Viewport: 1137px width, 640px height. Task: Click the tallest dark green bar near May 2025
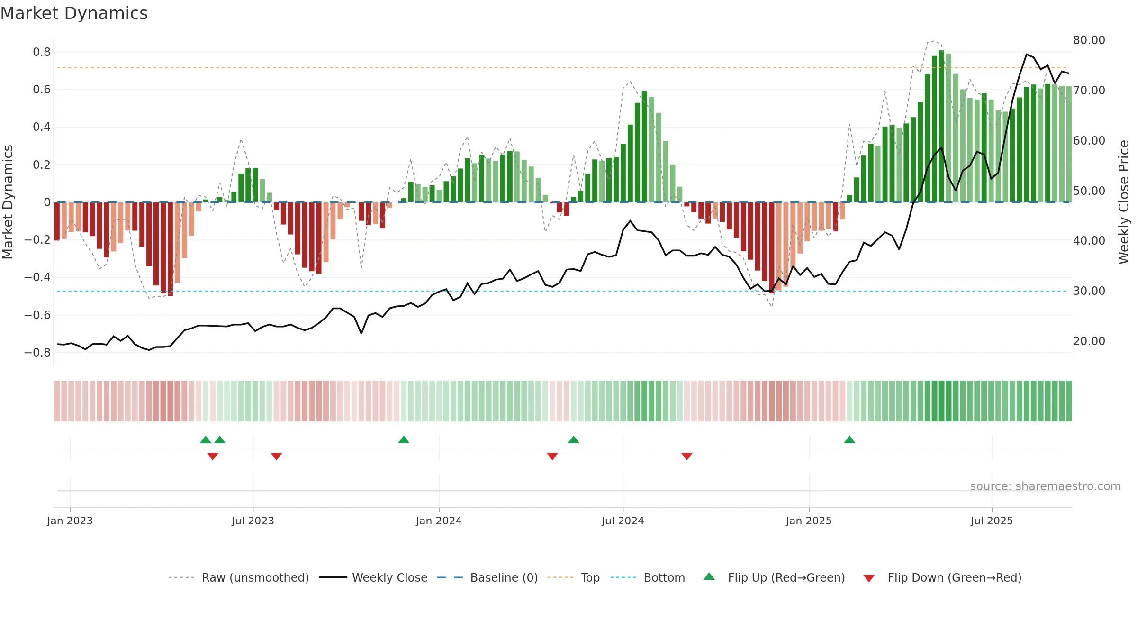point(941,126)
